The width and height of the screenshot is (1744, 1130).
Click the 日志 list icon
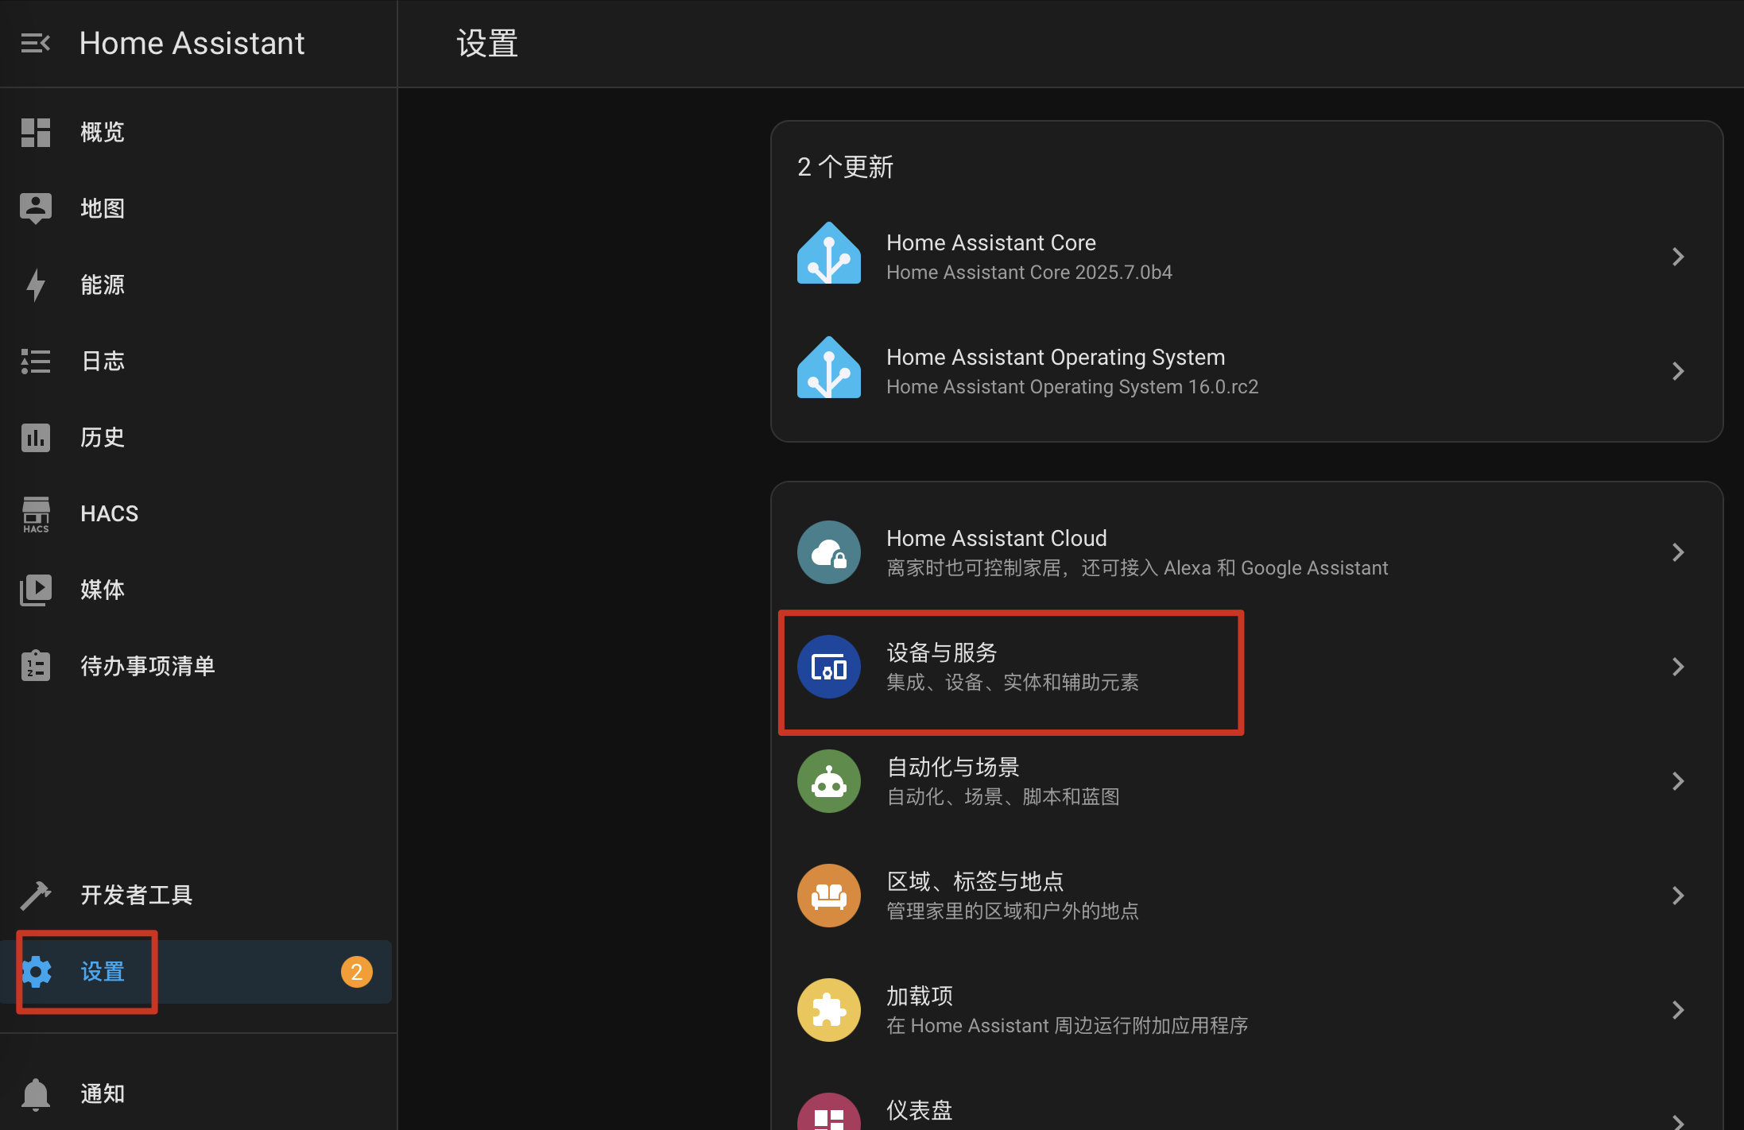click(x=36, y=361)
